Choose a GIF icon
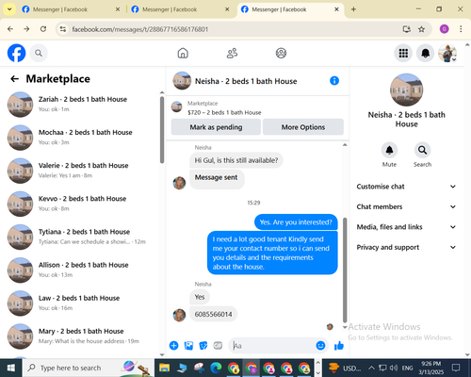Viewport: 471px width, 377px height. [x=218, y=346]
